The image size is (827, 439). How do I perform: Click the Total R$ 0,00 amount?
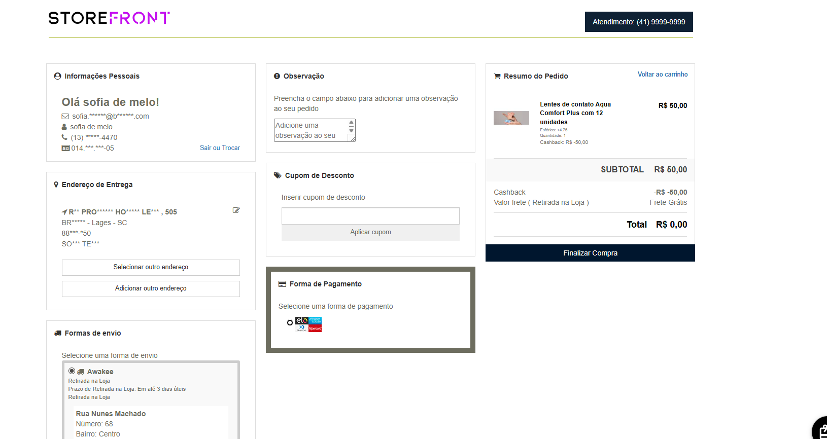coord(672,225)
